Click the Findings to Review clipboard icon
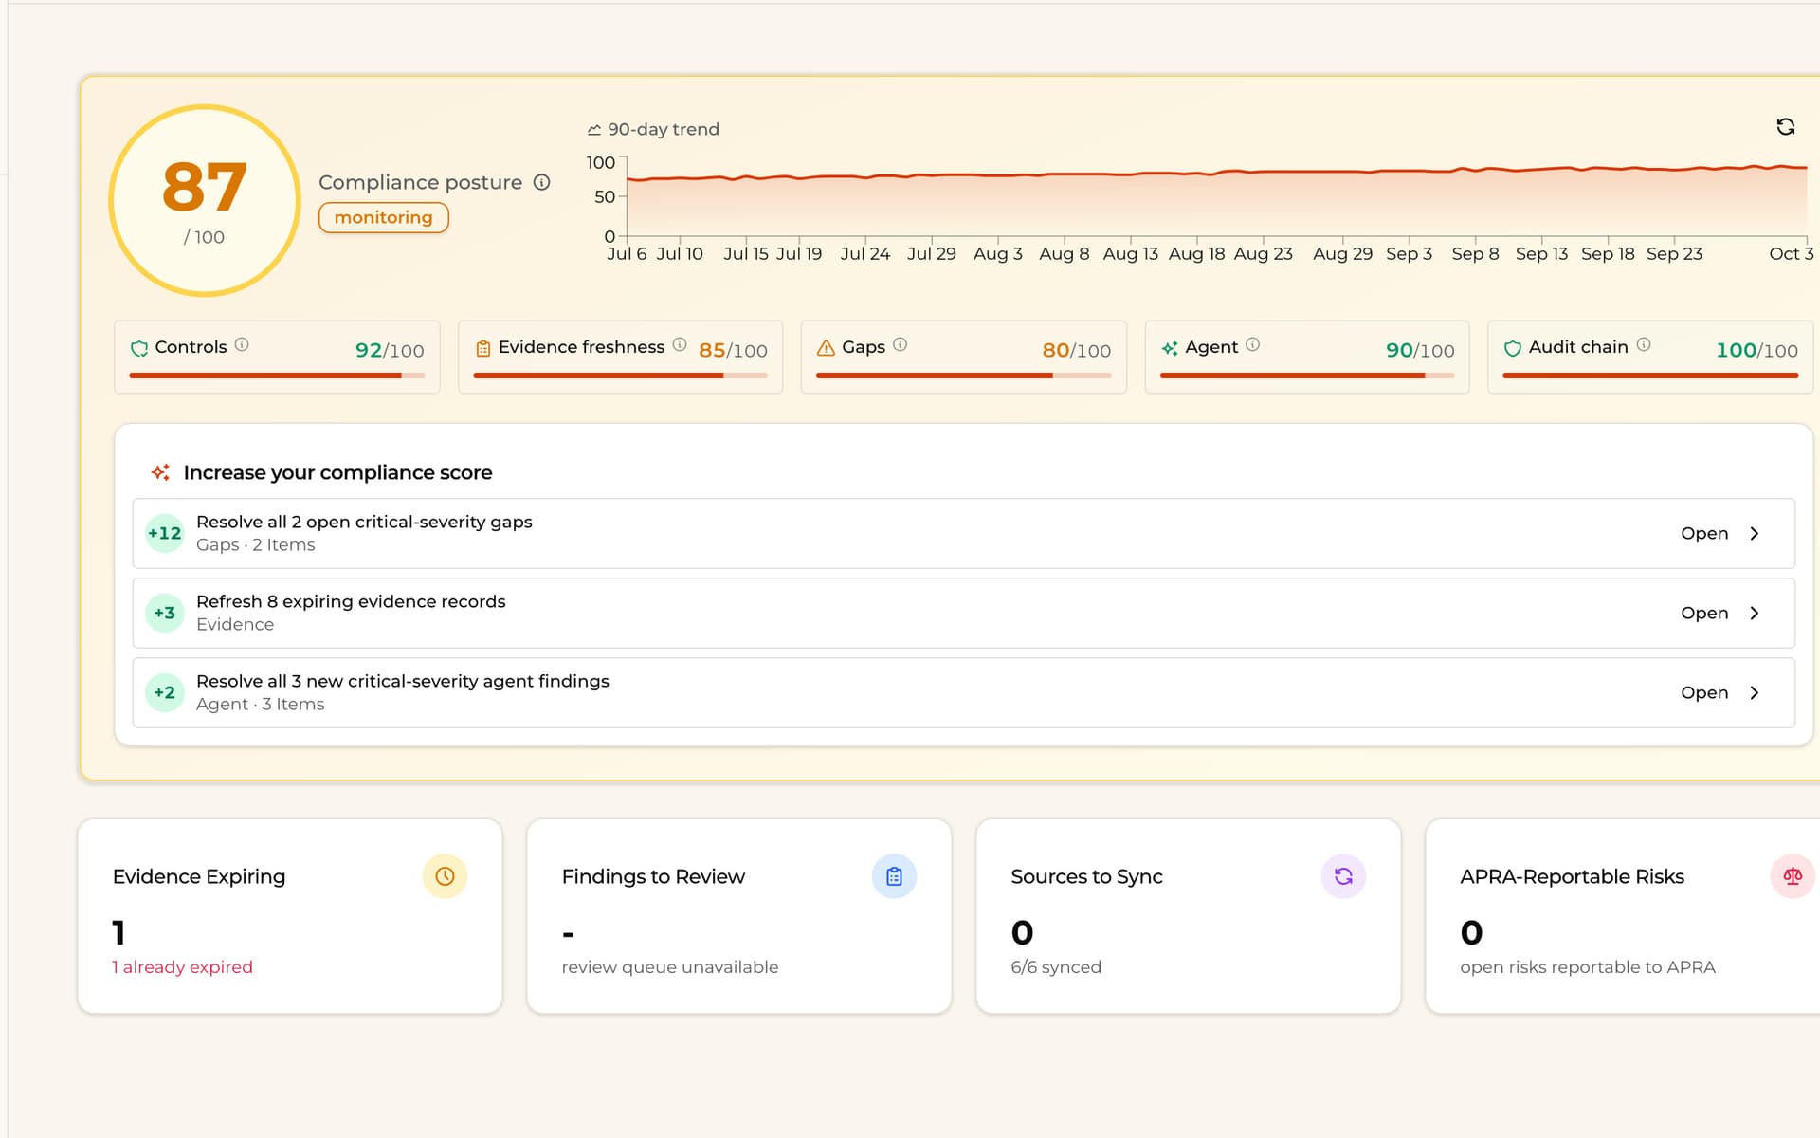The width and height of the screenshot is (1820, 1138). pos(894,876)
